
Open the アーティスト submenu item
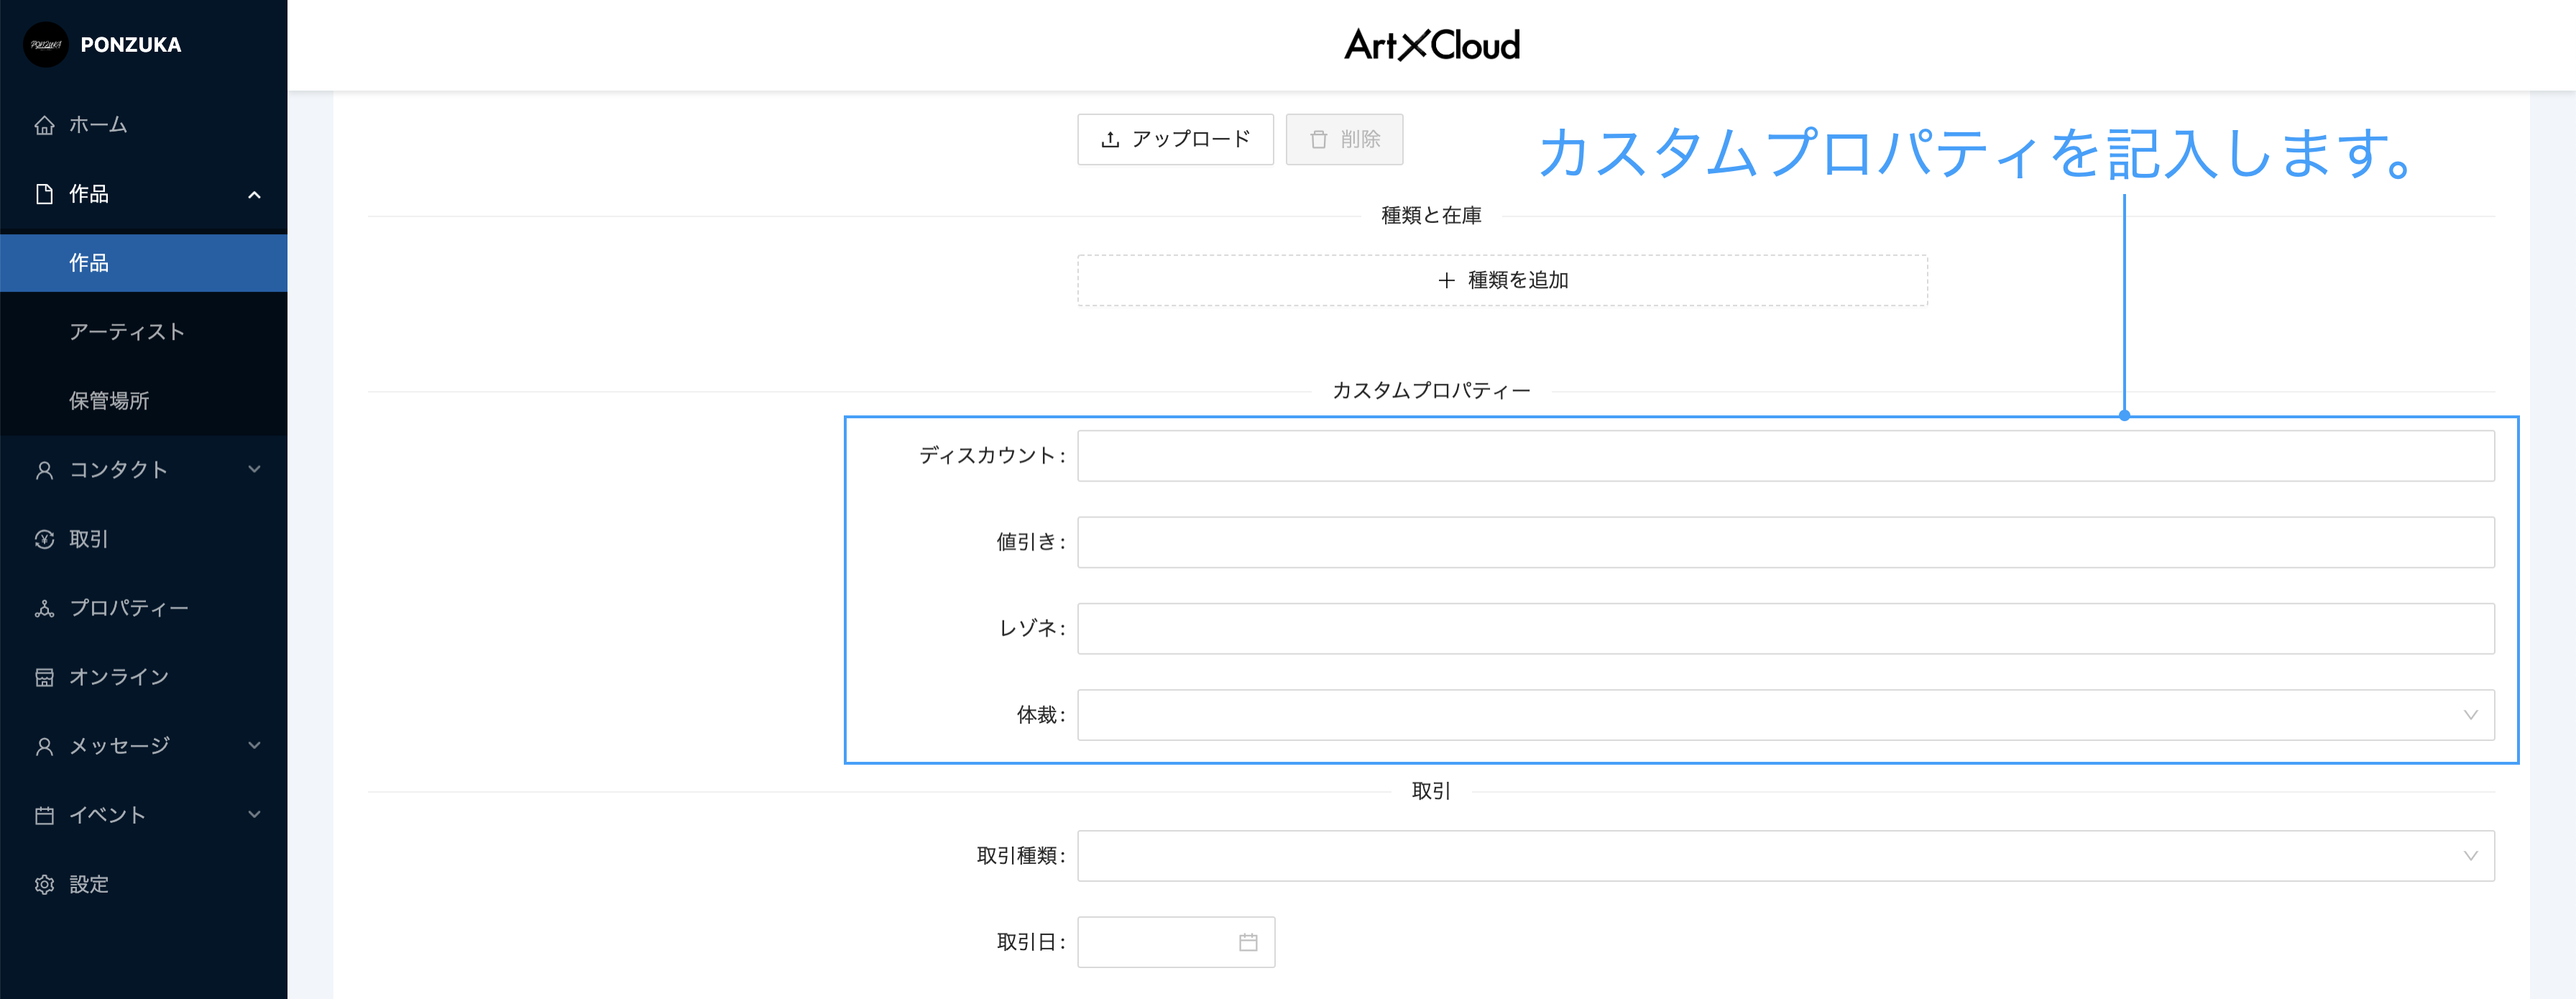coord(144,332)
